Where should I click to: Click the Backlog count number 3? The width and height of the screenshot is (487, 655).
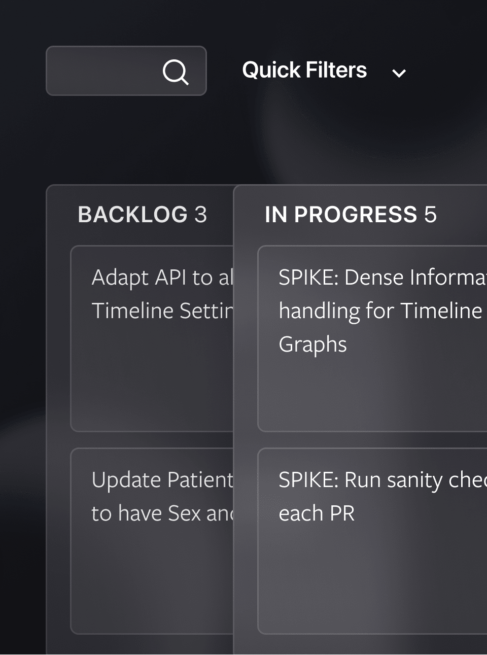(x=201, y=215)
